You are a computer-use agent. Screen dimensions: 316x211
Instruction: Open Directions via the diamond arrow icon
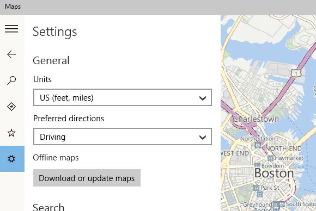click(x=11, y=107)
